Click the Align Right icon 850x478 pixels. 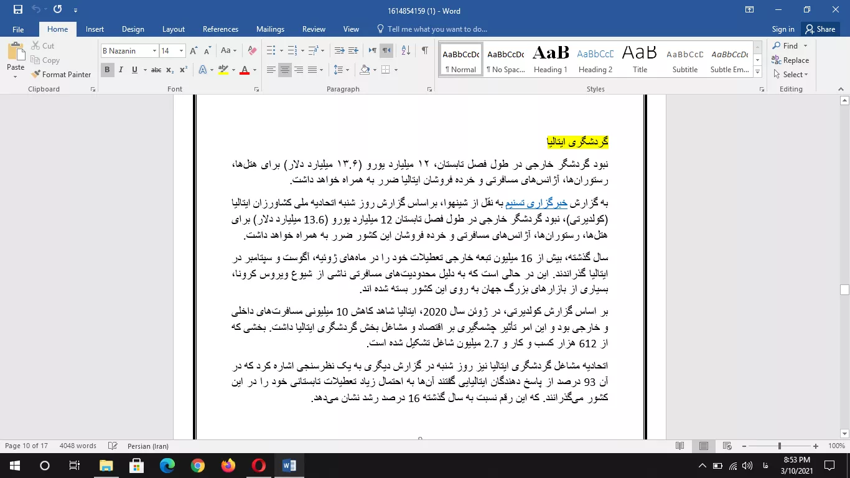[299, 70]
